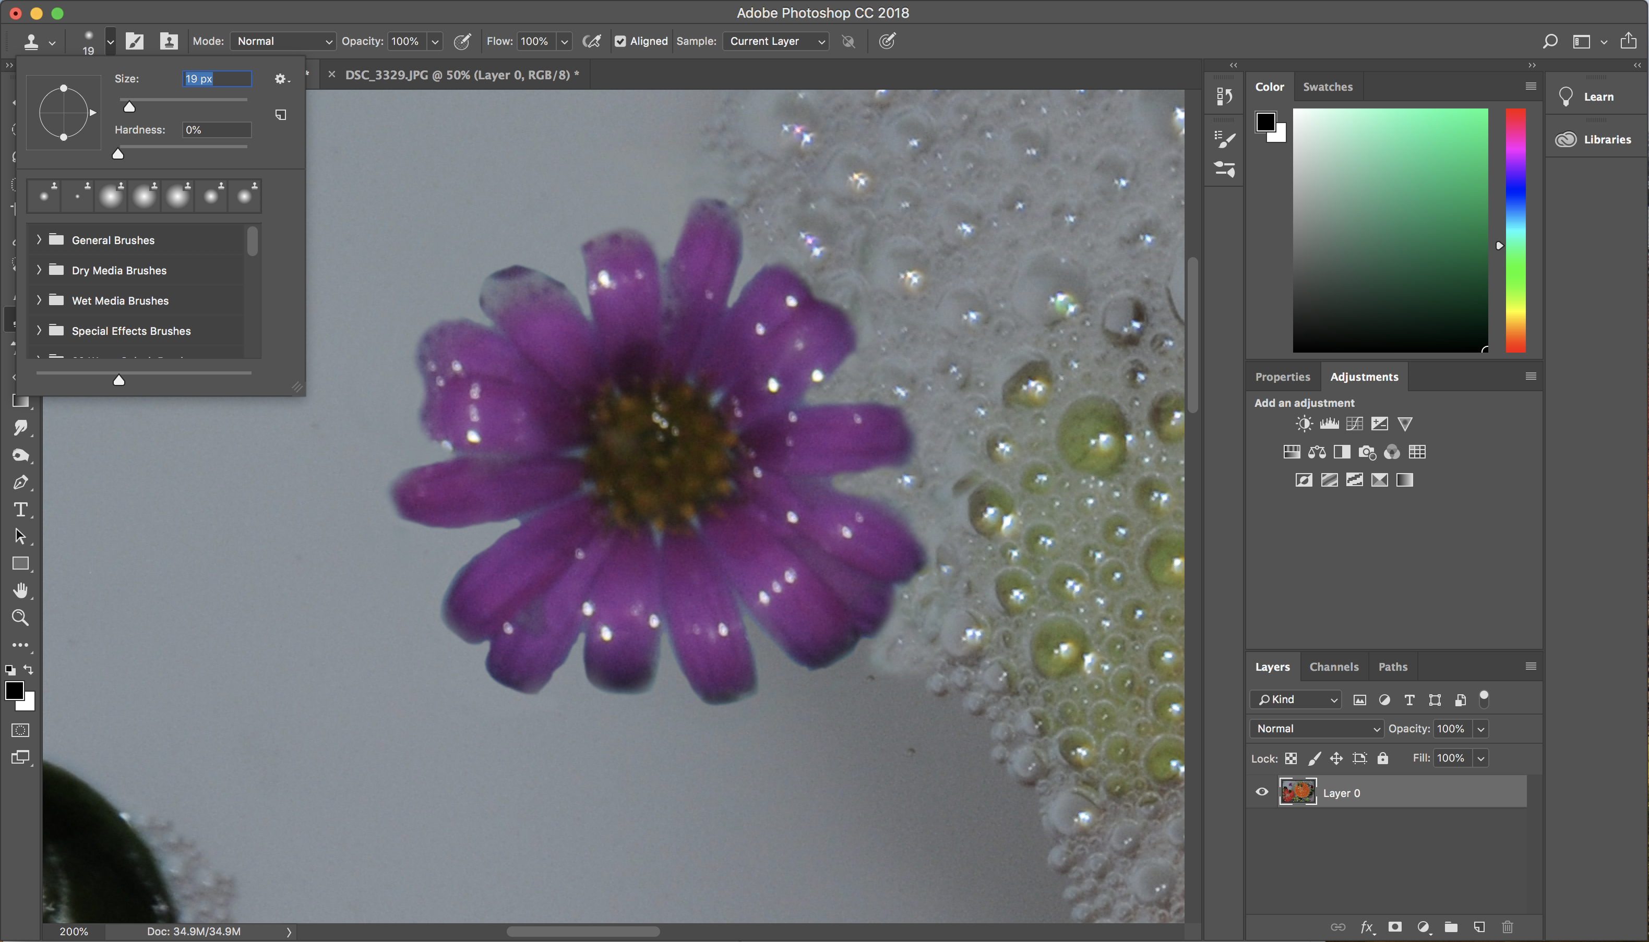Hide Layer 0 with eye icon
Image resolution: width=1649 pixels, height=942 pixels.
coord(1262,792)
